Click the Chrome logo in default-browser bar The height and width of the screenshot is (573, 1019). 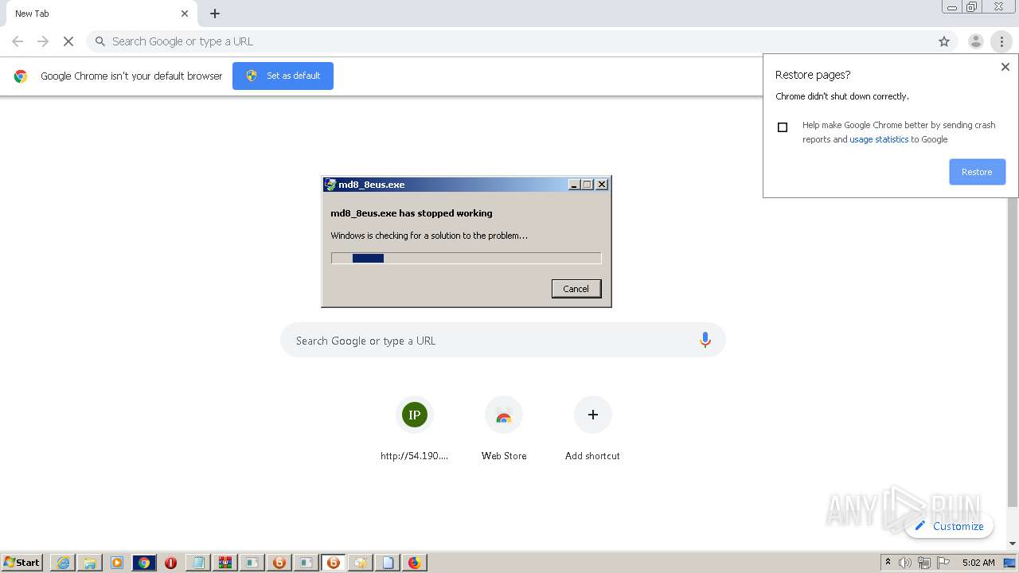pos(21,76)
